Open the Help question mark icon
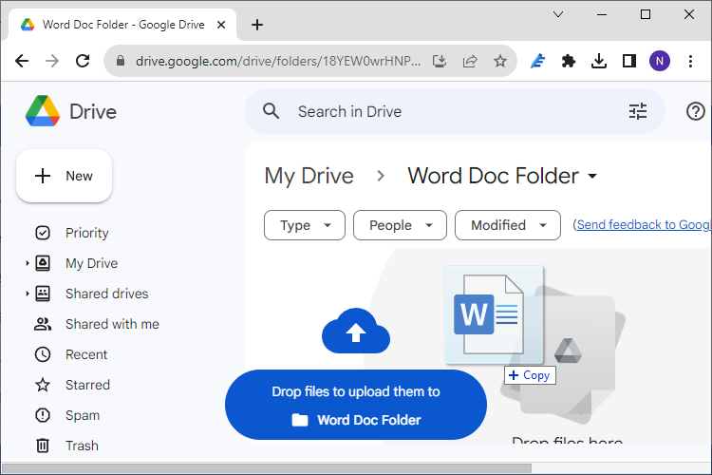Image resolution: width=712 pixels, height=475 pixels. coord(695,112)
